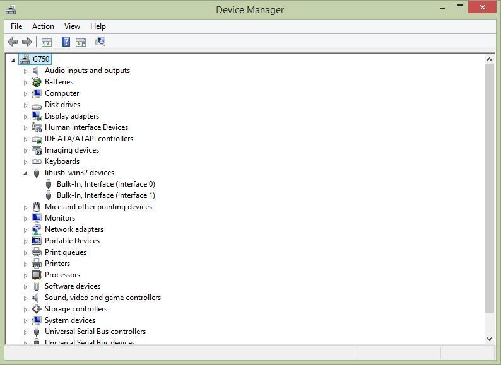Click the IDE ATA/ATAPI controllers icon
501x365 pixels.
pos(37,139)
